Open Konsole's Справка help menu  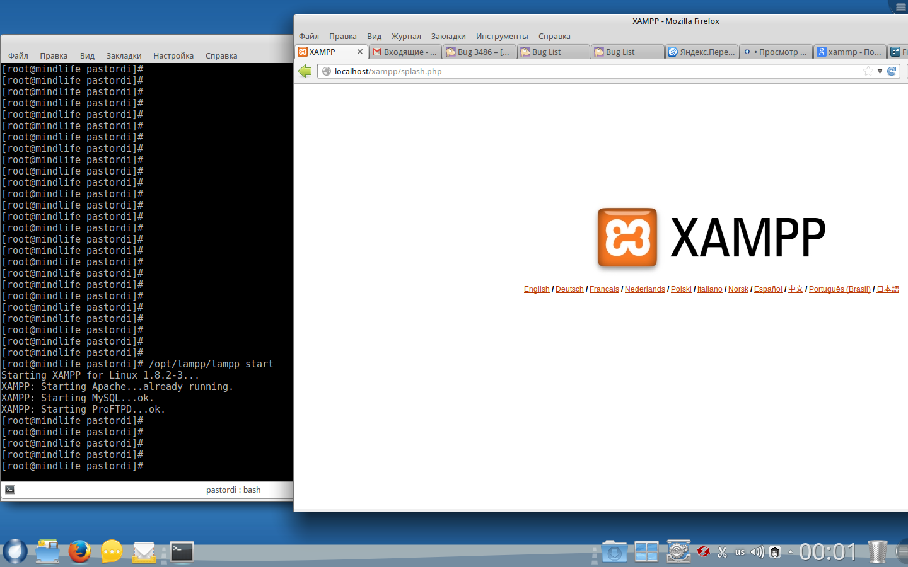221,55
